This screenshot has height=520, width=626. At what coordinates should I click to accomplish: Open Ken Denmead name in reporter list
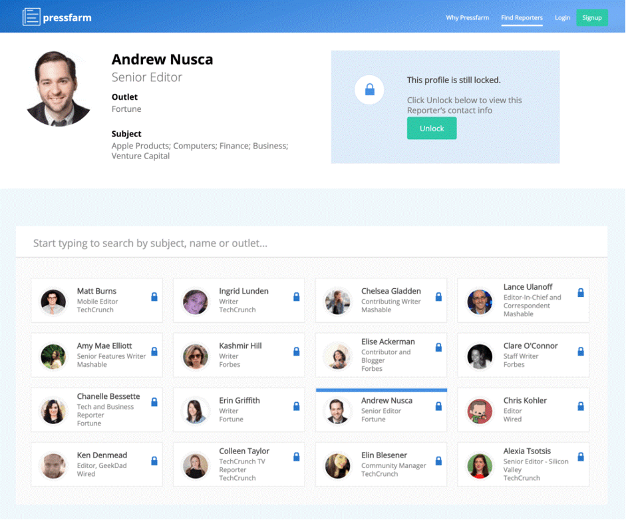(x=102, y=455)
